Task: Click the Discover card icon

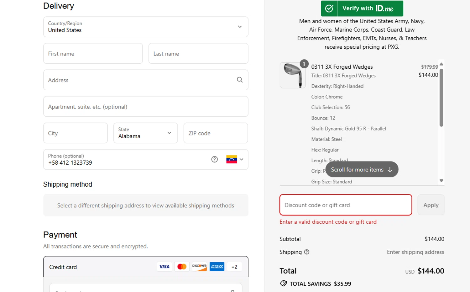Action: click(199, 267)
